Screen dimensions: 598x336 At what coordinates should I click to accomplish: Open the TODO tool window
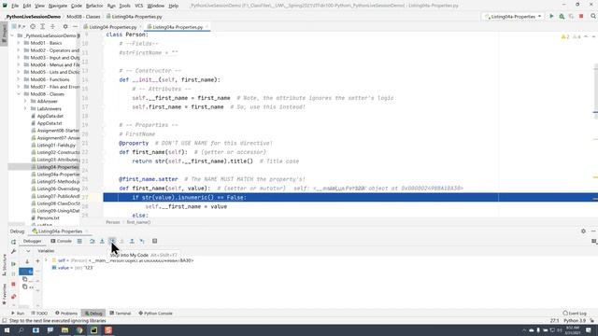click(39, 314)
